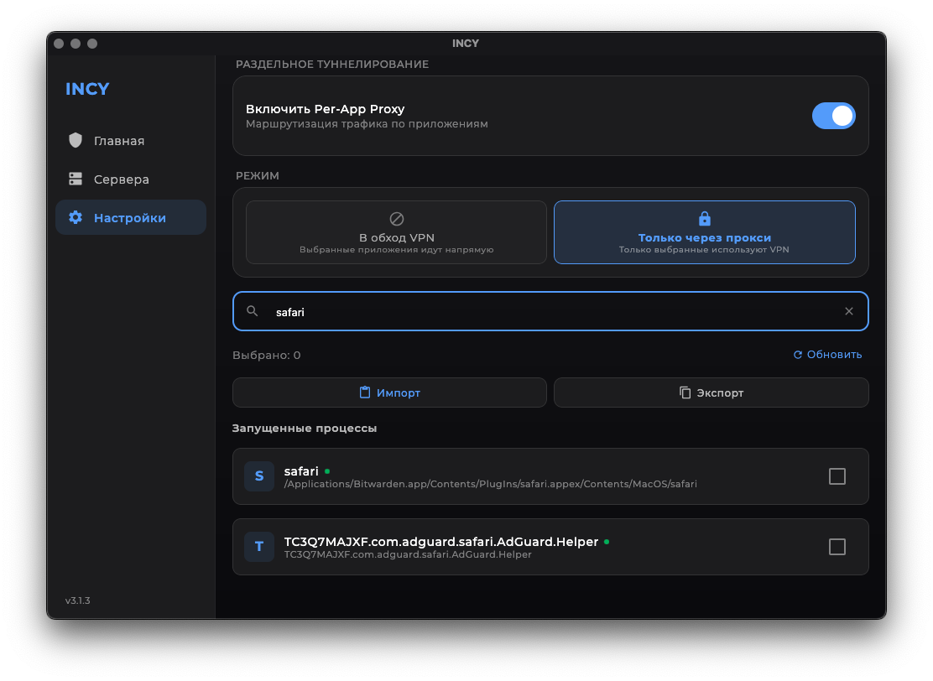Screen dimensions: 933x681
Task: Select the В обход VPN mode
Action: coord(396,232)
